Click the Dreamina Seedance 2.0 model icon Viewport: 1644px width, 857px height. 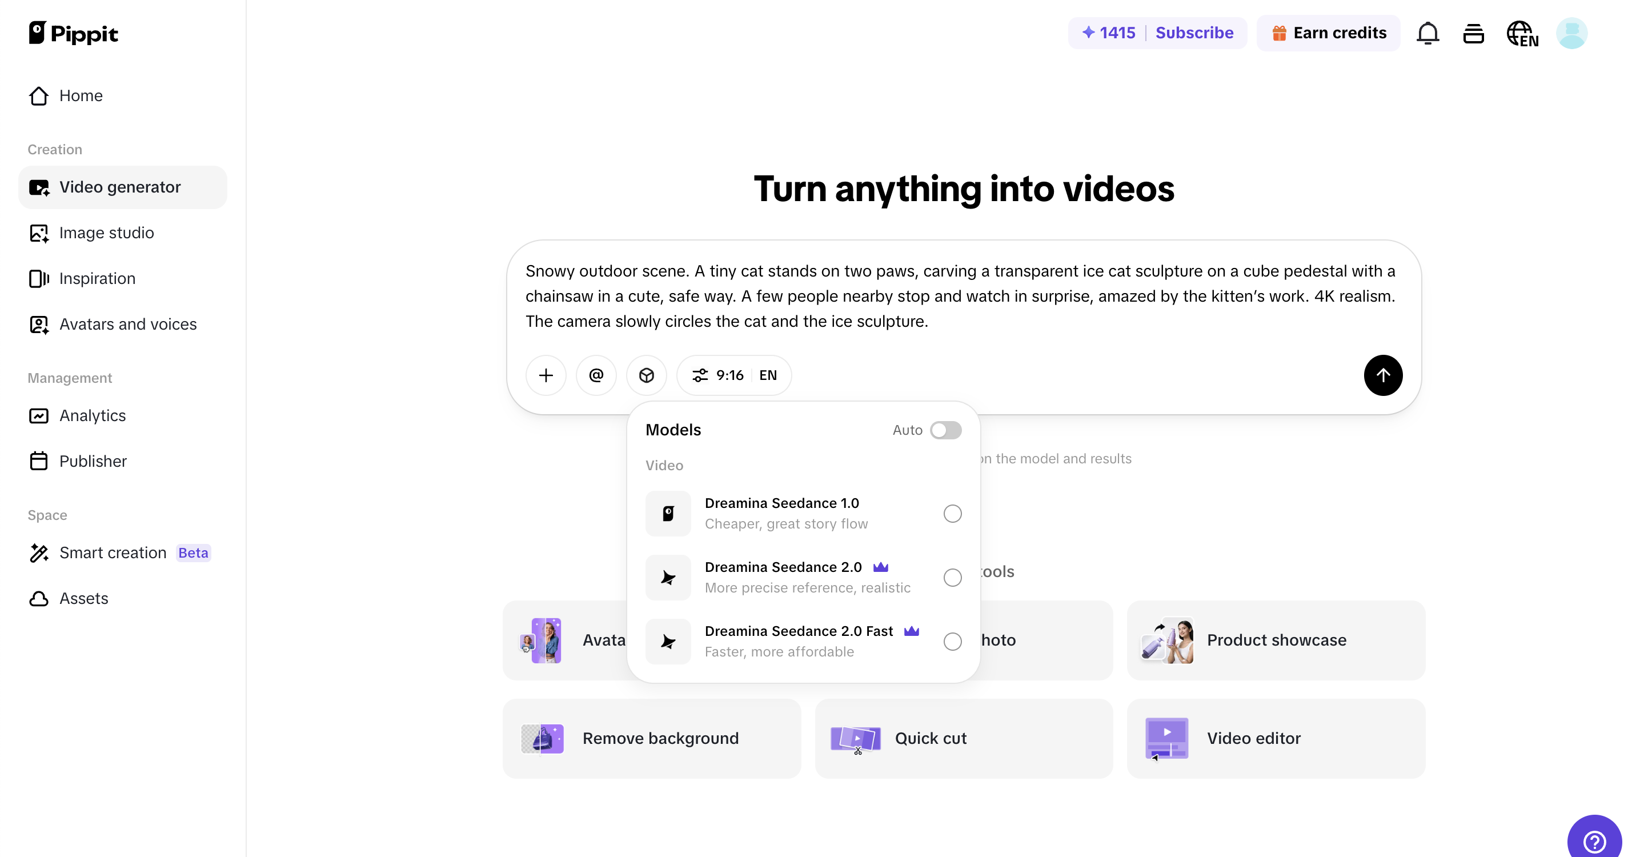point(668,578)
